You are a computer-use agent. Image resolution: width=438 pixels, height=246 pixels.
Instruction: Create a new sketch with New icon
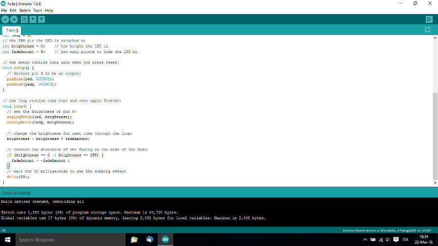24,19
